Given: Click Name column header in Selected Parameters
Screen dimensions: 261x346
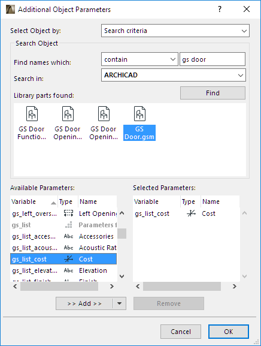Looking at the screenshot, I should [x=220, y=201].
